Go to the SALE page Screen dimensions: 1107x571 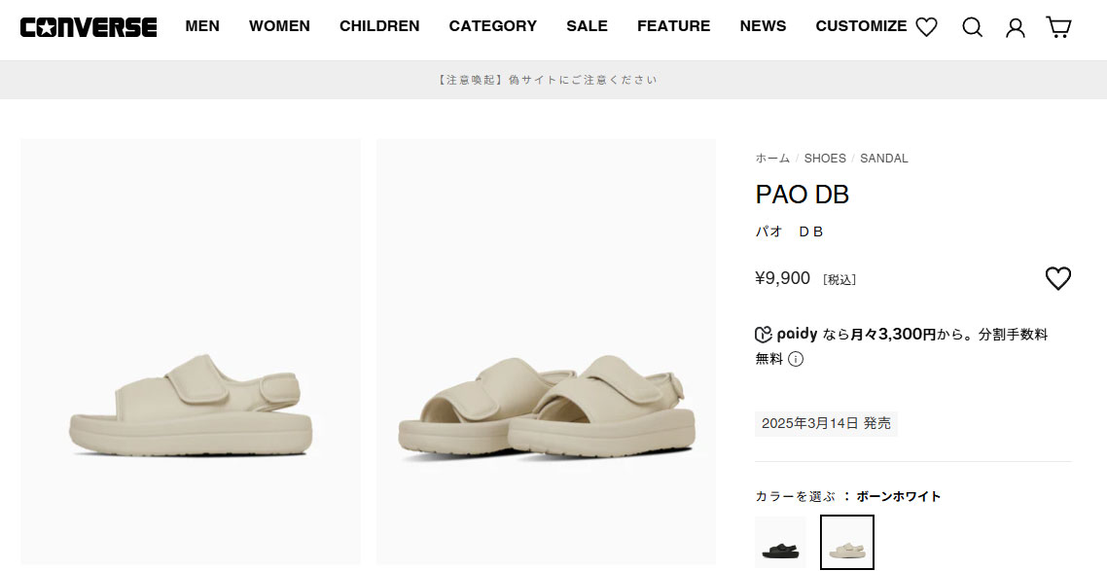[587, 26]
